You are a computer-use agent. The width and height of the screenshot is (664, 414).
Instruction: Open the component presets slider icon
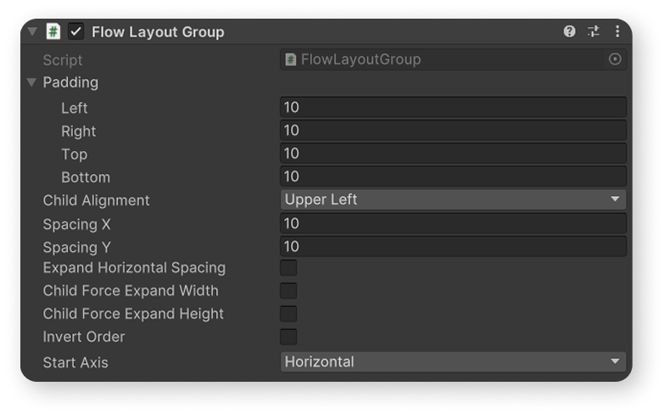[x=594, y=31]
